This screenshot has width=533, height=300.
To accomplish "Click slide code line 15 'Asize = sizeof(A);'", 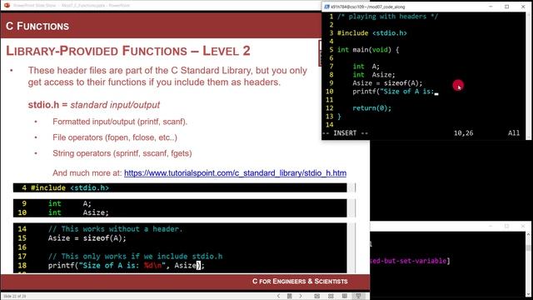I will [x=87, y=238].
